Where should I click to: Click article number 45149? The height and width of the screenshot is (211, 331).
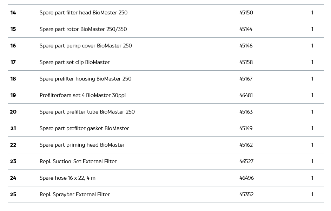click(x=246, y=128)
